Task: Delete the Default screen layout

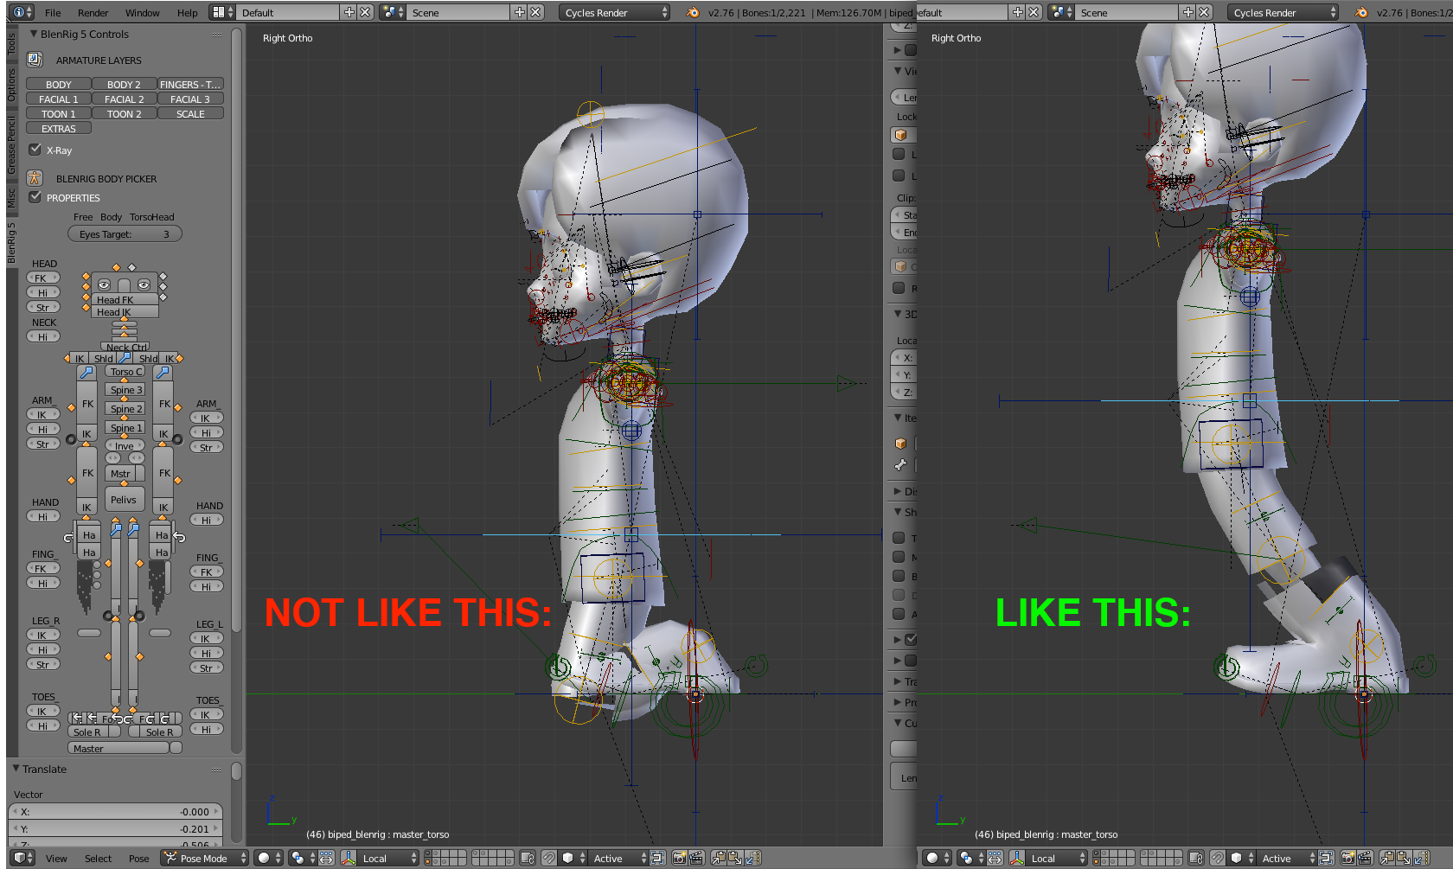Action: [366, 12]
